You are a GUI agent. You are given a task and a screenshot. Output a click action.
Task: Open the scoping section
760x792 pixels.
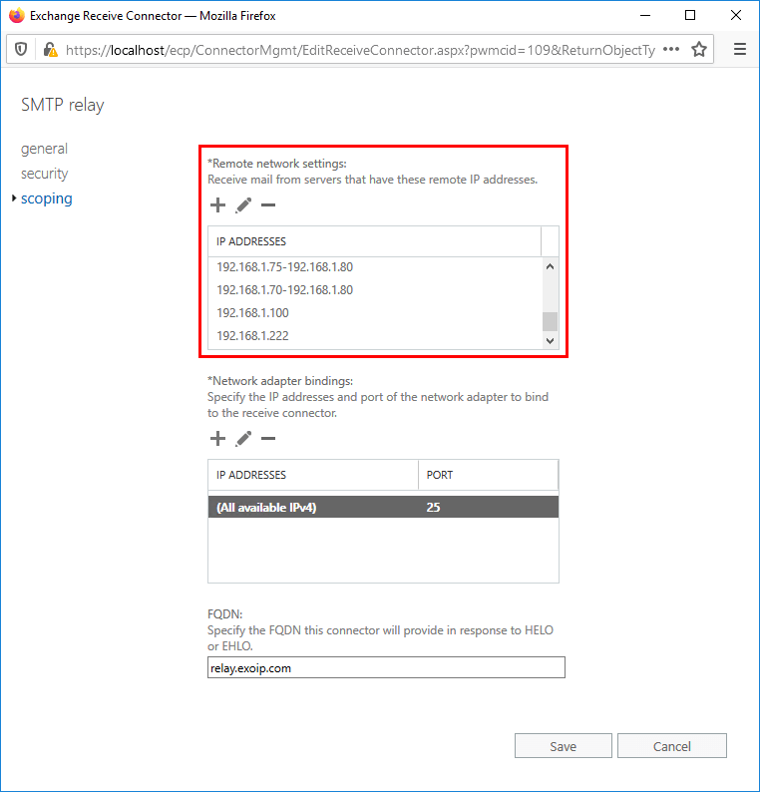point(47,198)
